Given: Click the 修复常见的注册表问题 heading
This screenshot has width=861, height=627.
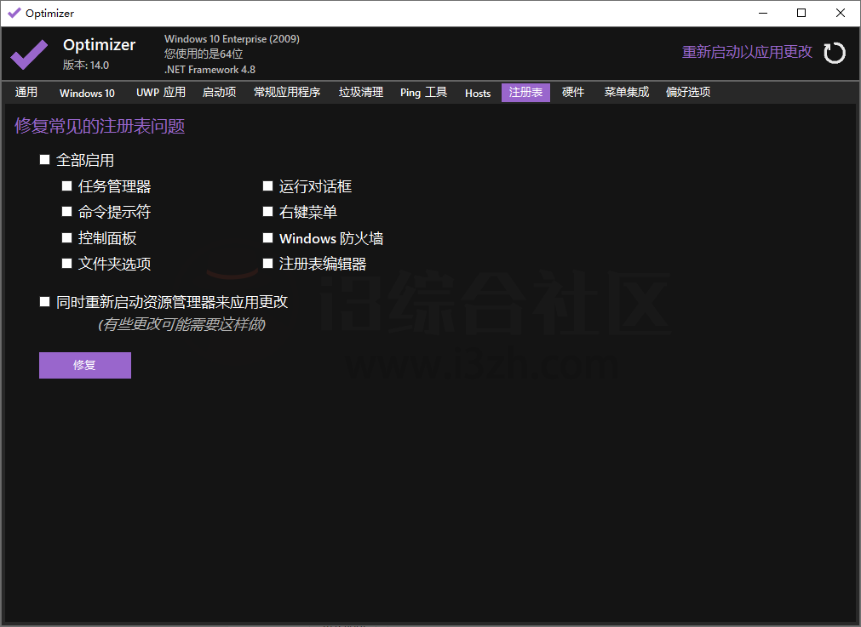Looking at the screenshot, I should 100,126.
